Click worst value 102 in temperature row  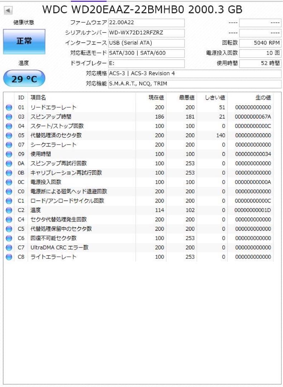[190, 210]
